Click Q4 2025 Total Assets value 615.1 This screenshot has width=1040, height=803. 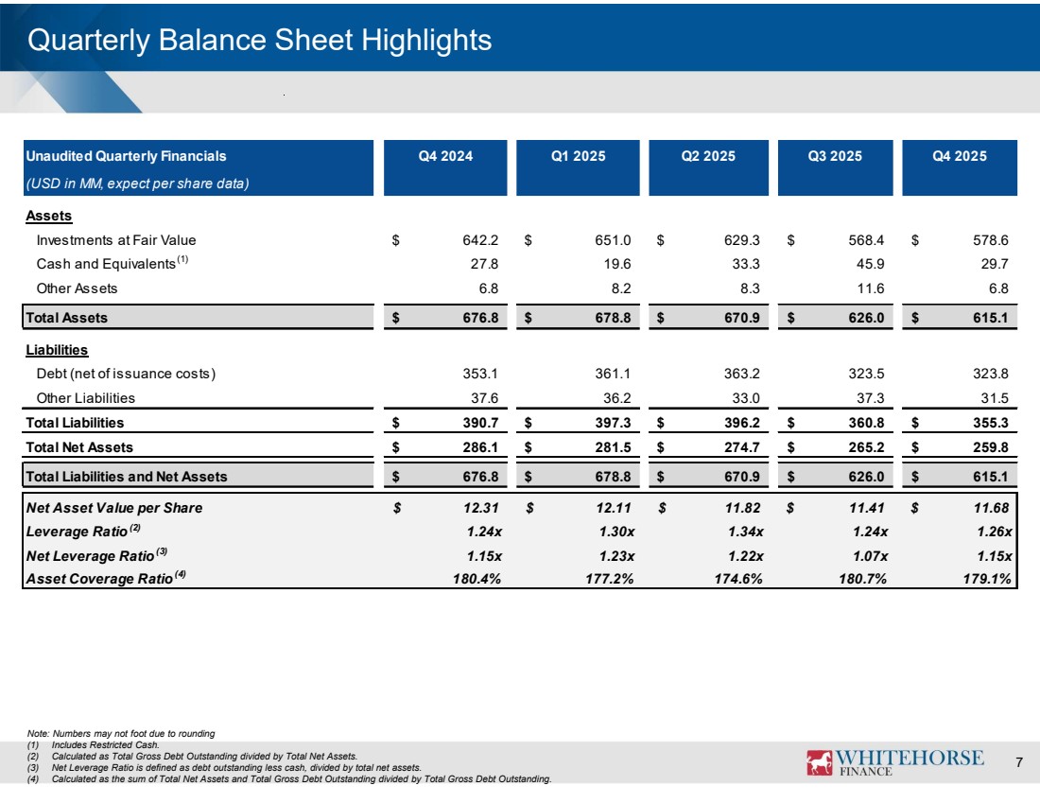(x=990, y=318)
